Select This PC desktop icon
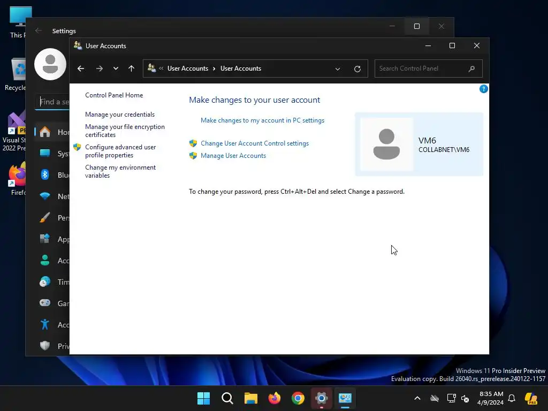 click(18, 22)
